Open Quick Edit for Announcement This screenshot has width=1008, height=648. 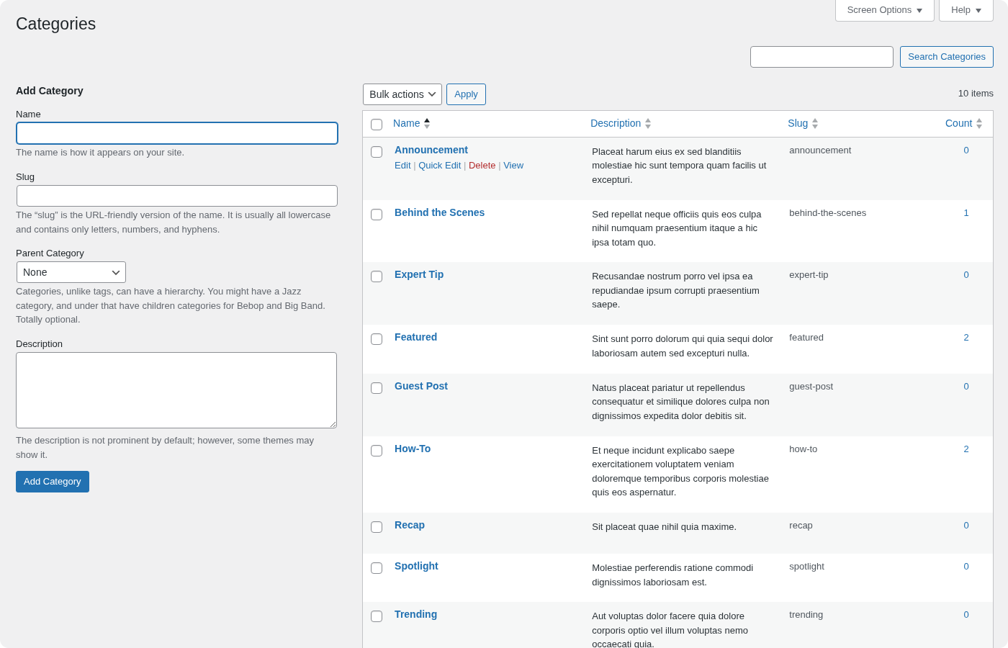point(439,166)
